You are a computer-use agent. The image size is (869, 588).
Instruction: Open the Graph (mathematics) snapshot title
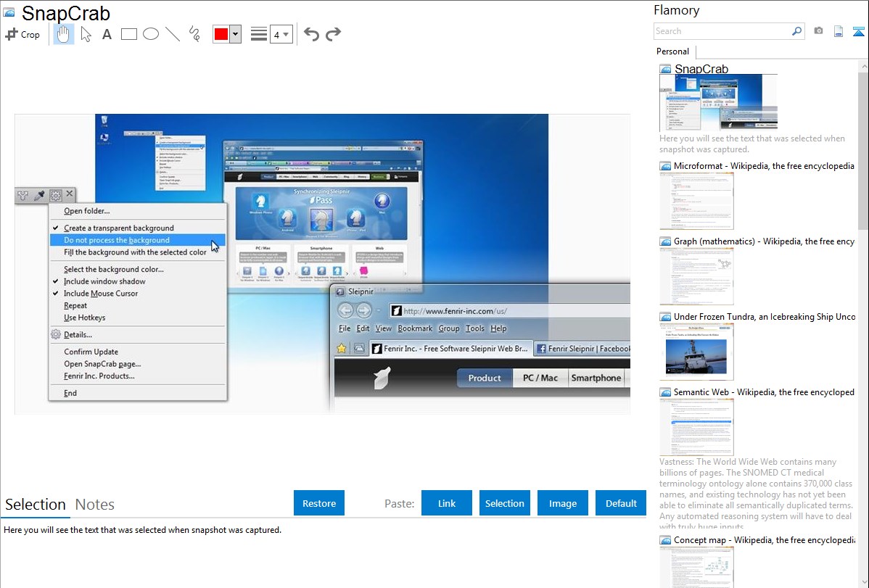coord(764,241)
